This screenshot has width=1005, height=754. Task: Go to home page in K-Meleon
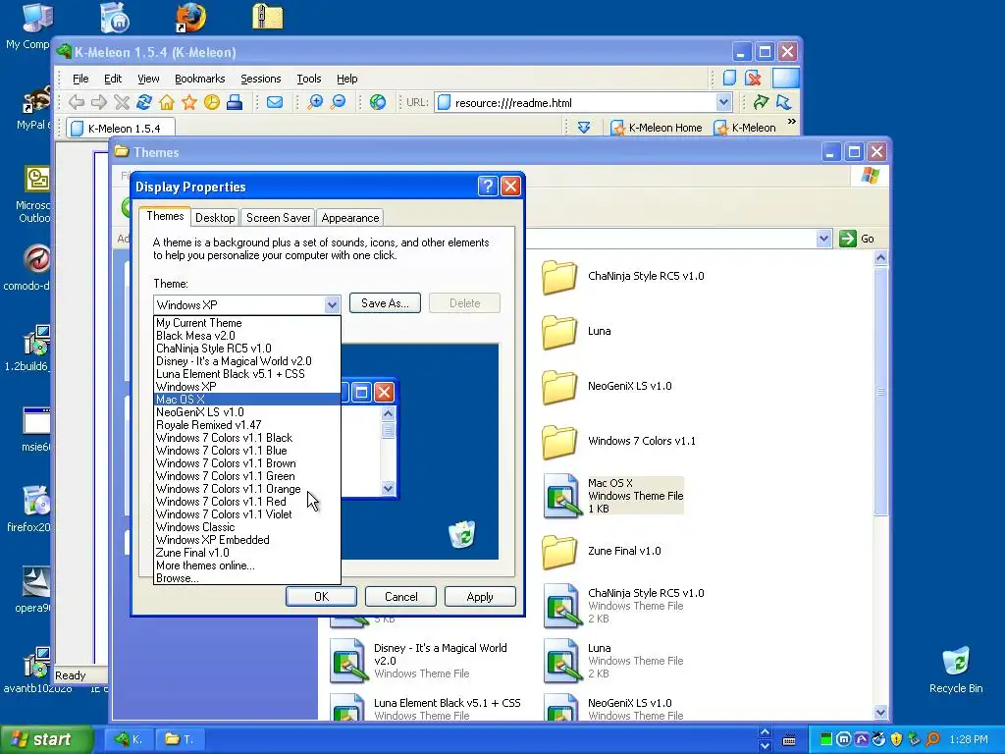pos(167,102)
